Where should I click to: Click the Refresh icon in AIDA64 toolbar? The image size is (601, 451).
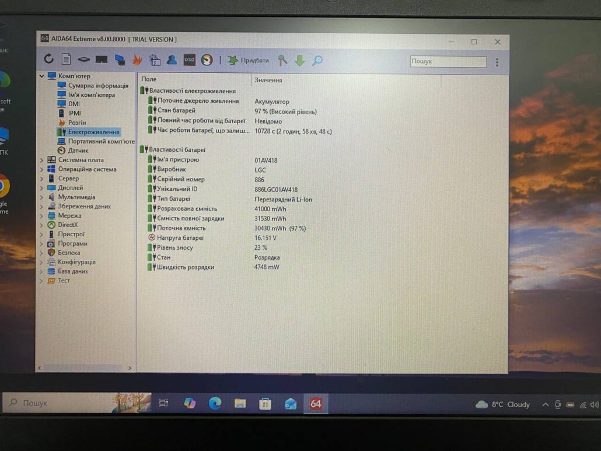[49, 59]
